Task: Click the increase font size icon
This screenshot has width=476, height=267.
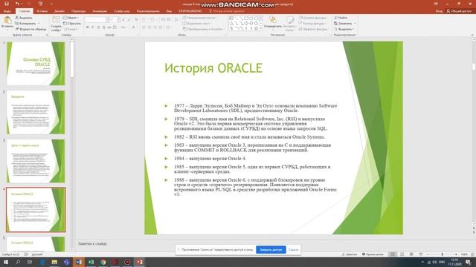Action: coord(123,20)
